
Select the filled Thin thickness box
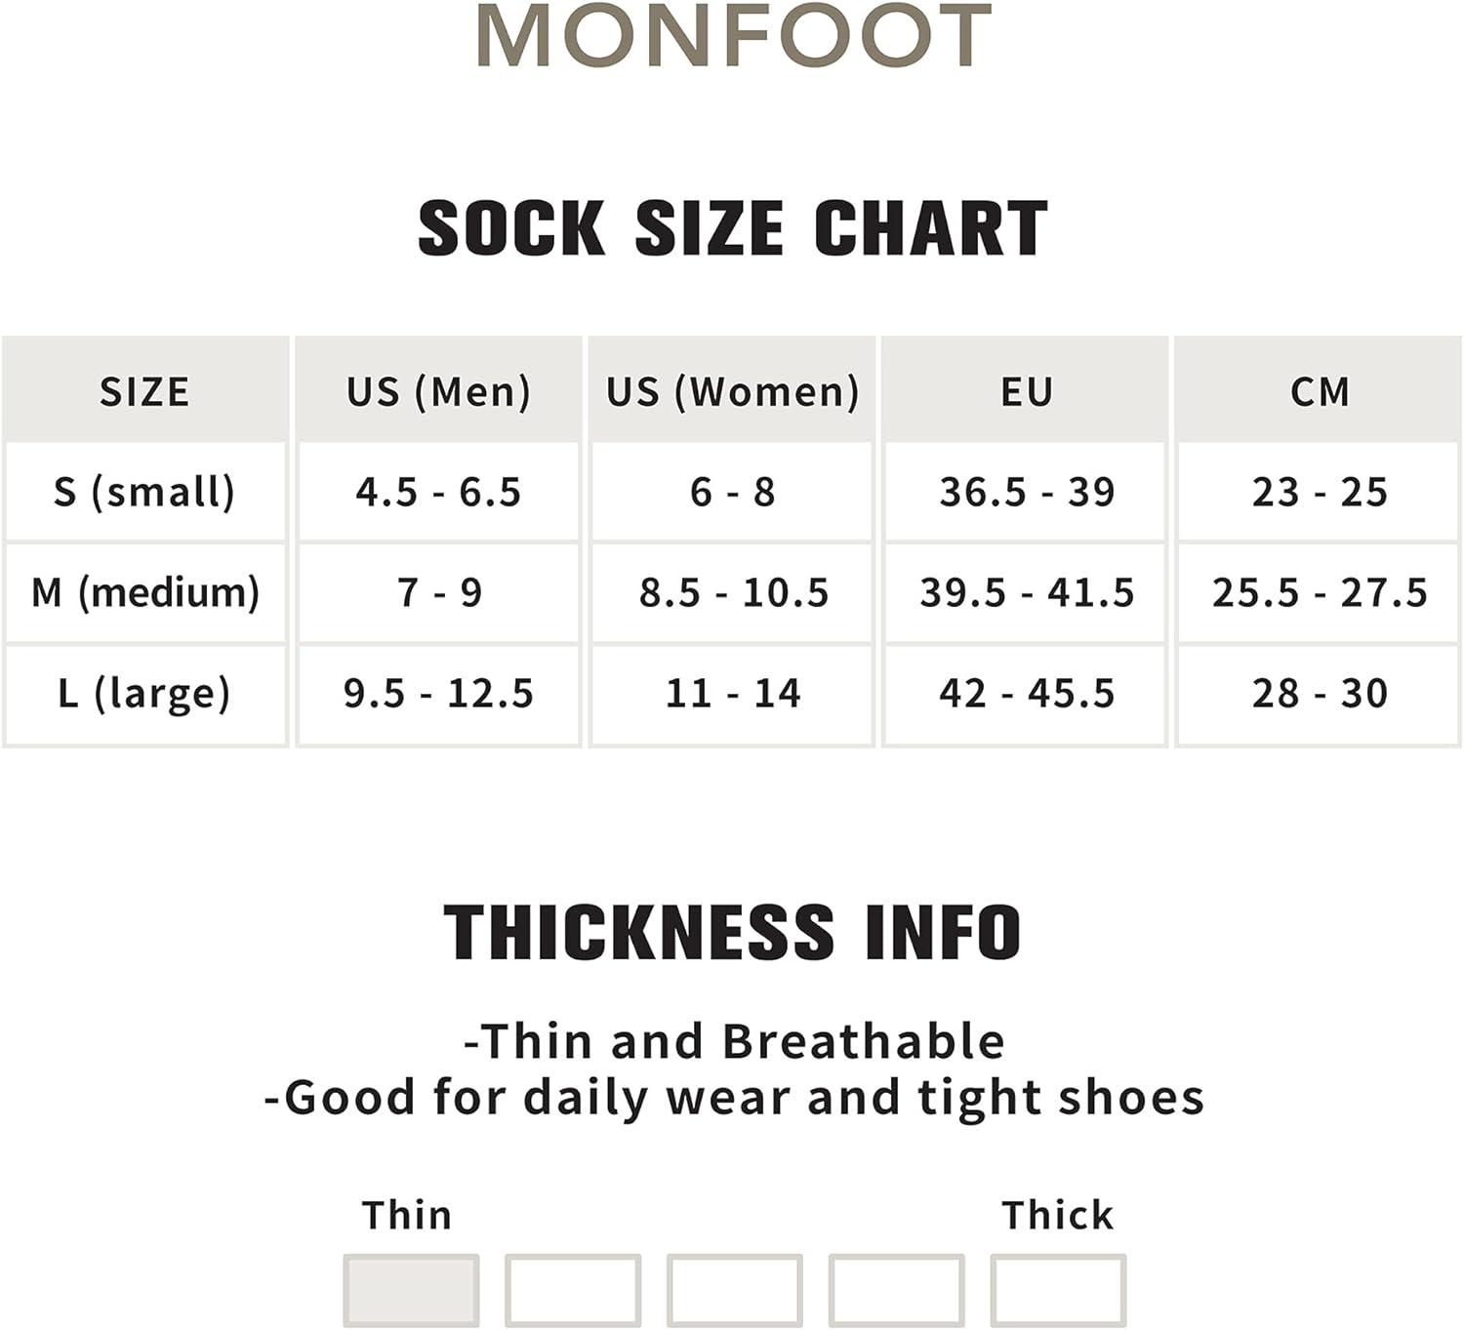[x=411, y=1290]
